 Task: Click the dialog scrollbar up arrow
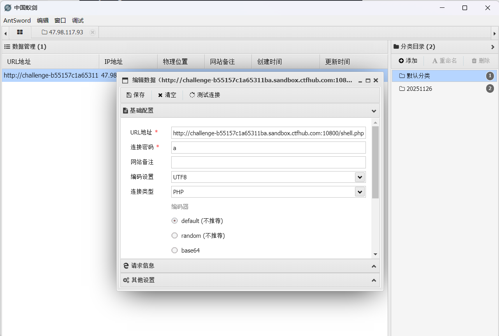(x=375, y=123)
